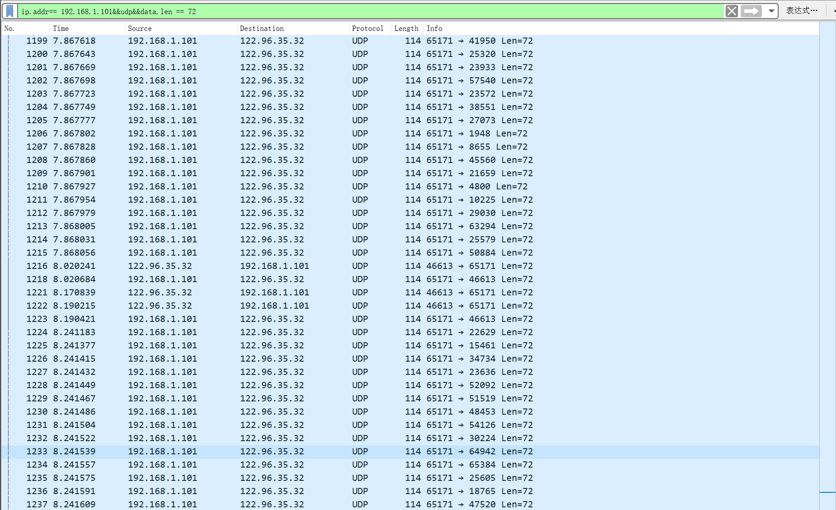Click info '65171 → 34734 Len=72'
Screen dimensions: 836x510
[480, 359]
